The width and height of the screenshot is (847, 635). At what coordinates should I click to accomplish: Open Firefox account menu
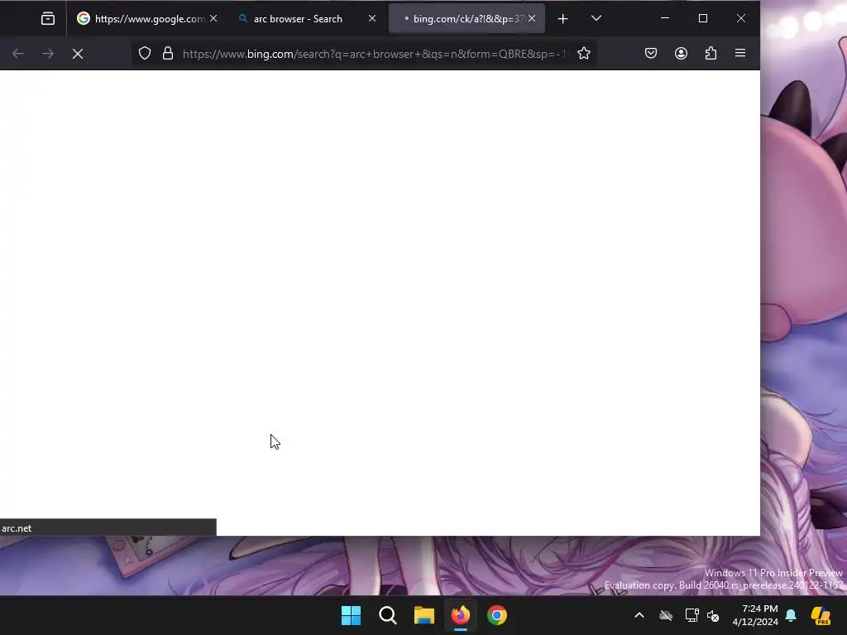pyautogui.click(x=682, y=54)
